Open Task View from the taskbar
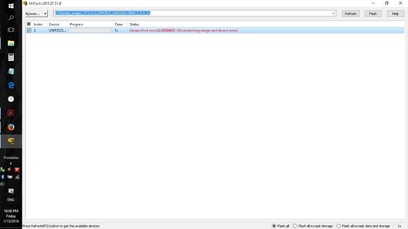The height and width of the screenshot is (229, 408). click(11, 29)
